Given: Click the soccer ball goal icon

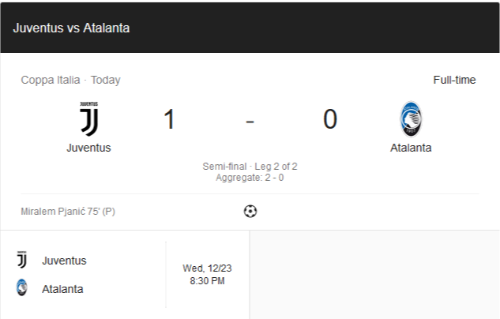Looking at the screenshot, I should (250, 212).
